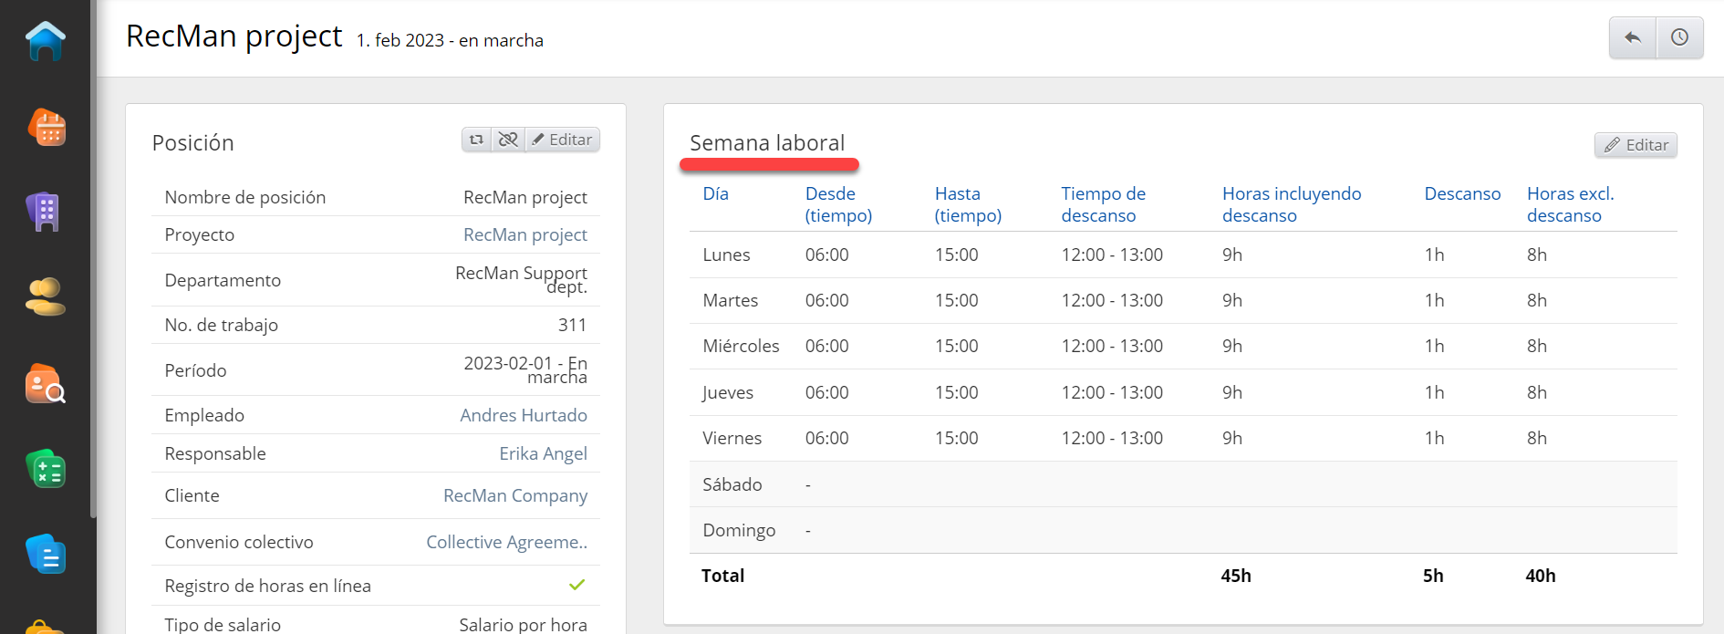The height and width of the screenshot is (634, 1724).
Task: Open the RecMan project link
Action: tap(524, 234)
